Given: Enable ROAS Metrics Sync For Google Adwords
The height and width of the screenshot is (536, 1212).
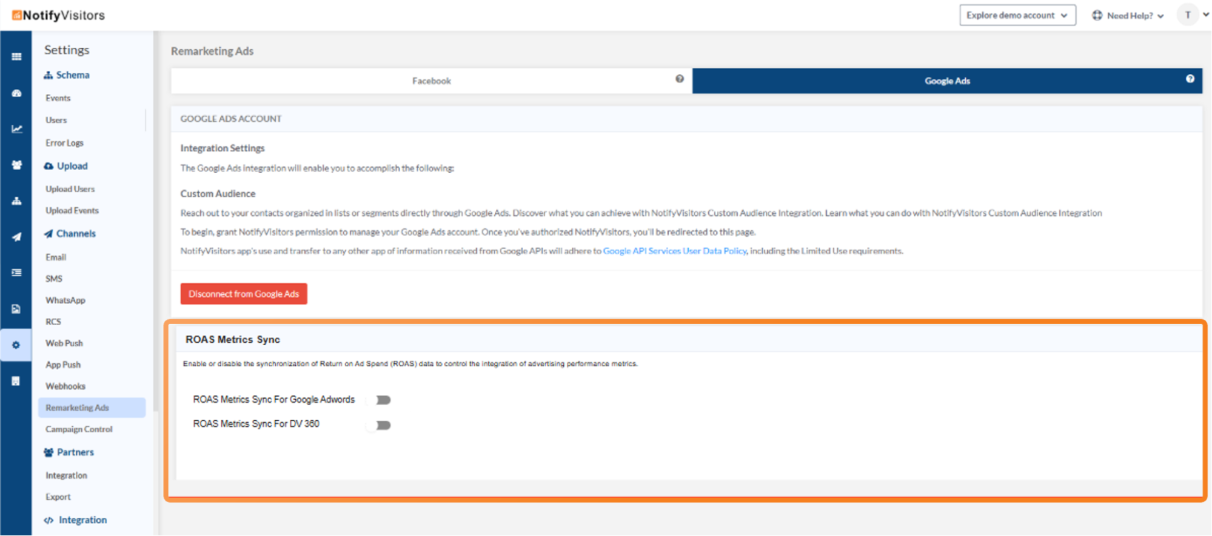Looking at the screenshot, I should click(x=380, y=400).
